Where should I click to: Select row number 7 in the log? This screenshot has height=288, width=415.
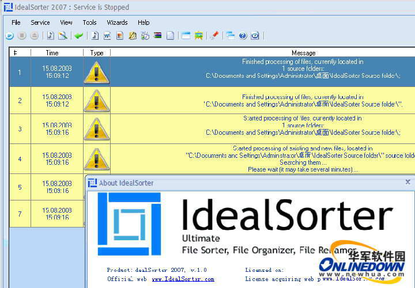pos(20,214)
